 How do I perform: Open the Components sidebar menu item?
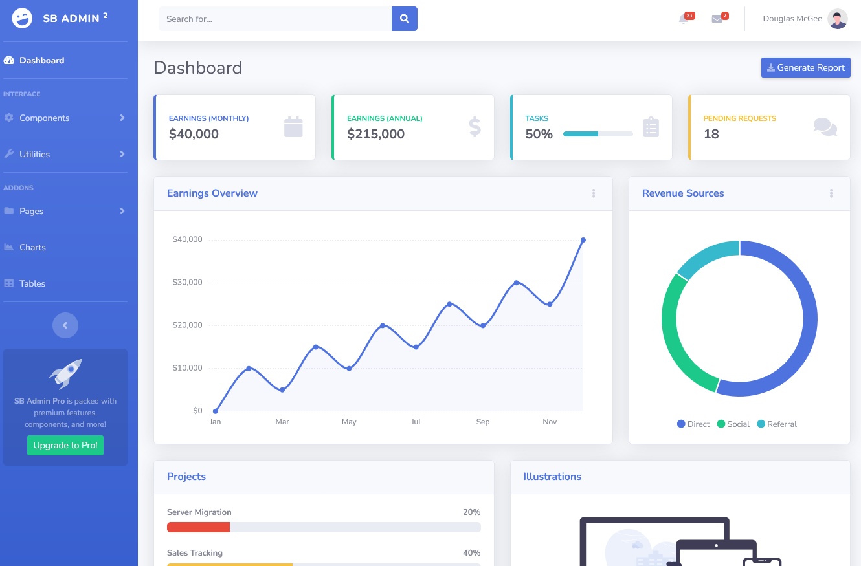point(65,118)
